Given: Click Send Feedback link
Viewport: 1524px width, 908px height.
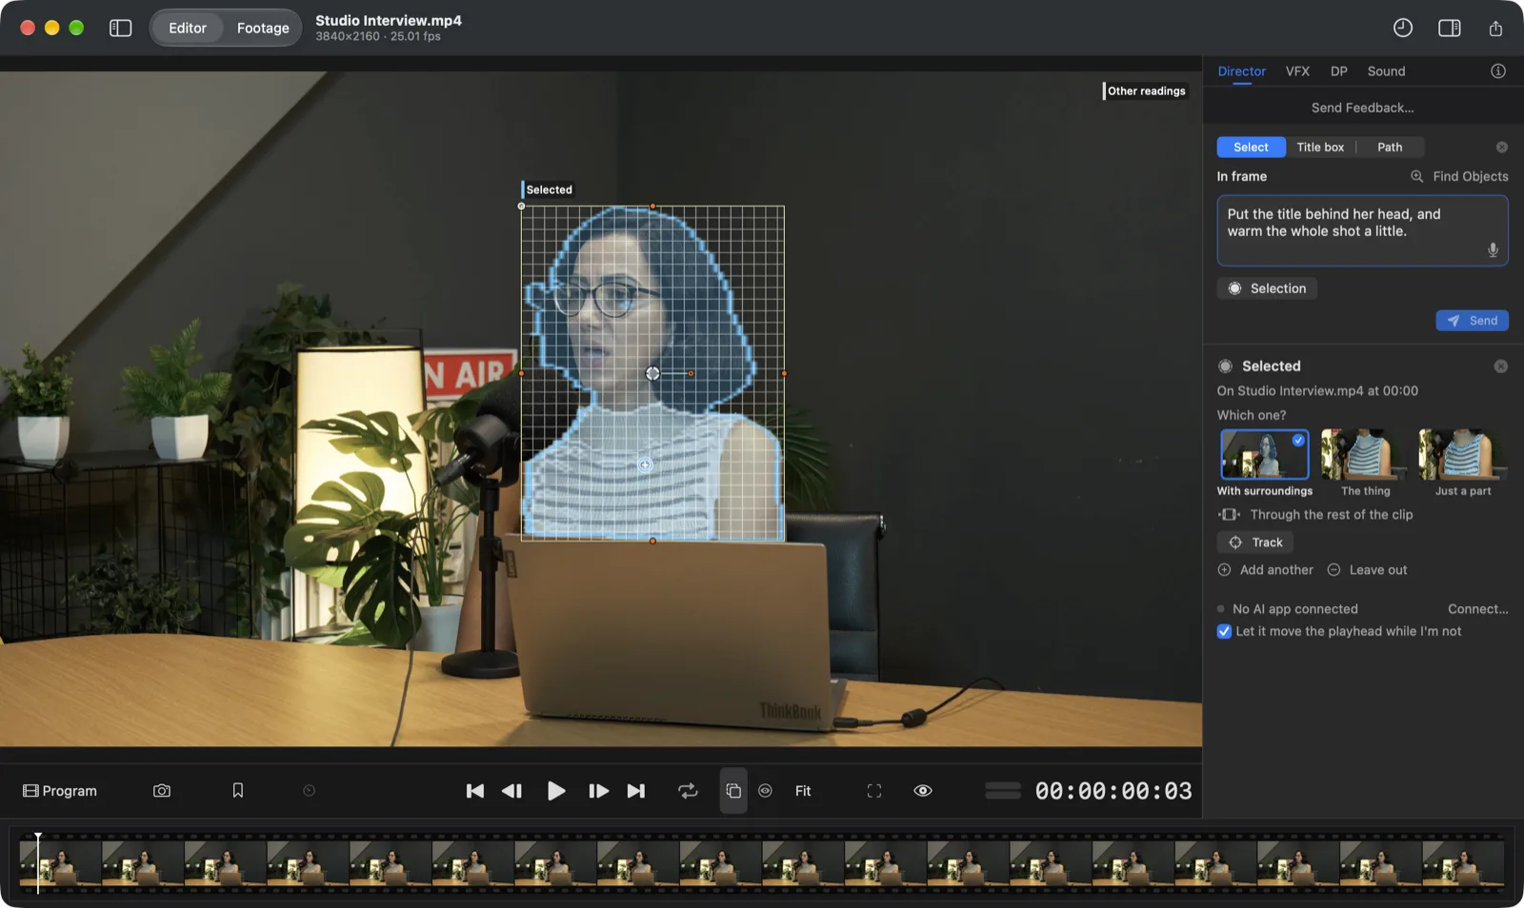Looking at the screenshot, I should (1362, 108).
